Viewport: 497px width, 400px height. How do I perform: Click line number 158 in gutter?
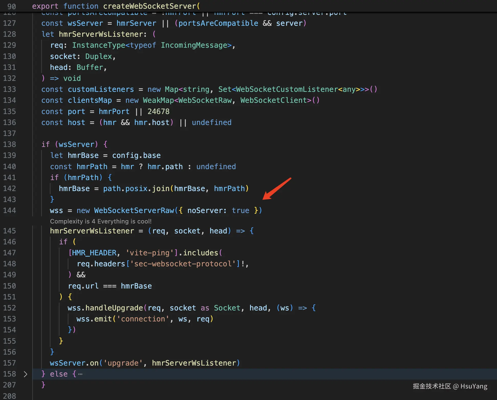pos(9,374)
